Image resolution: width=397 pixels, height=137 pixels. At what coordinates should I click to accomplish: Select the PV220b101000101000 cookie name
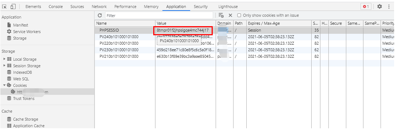point(119,43)
